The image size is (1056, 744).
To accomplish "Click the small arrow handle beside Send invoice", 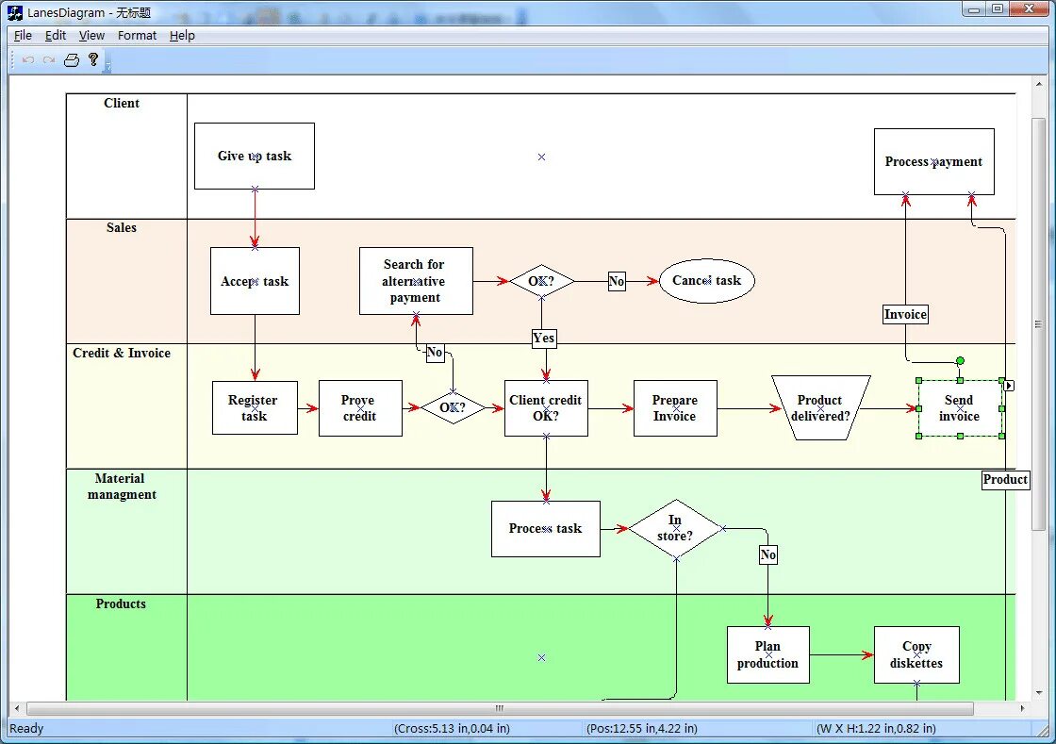I will [1009, 386].
